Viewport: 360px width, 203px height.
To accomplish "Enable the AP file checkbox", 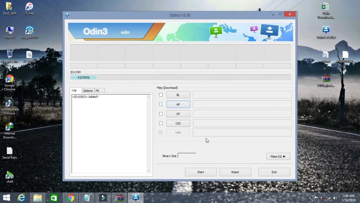I will point(161,104).
